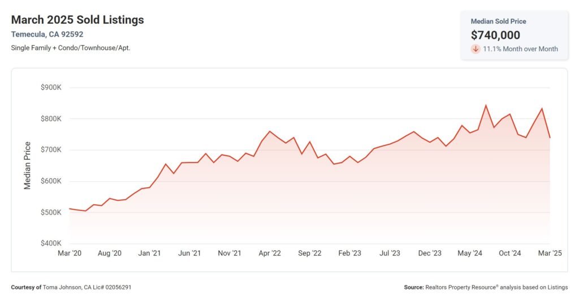
Task: Click the red down-arrow icon beside 11.1%
Action: point(476,49)
